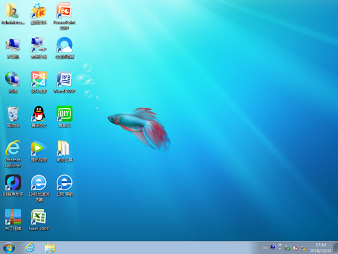Select the Administrator user folder icon
Screen dimensions: 338x254
[13, 11]
